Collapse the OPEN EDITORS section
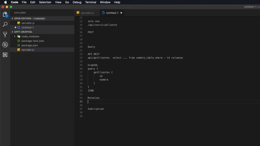 click(x=13, y=19)
